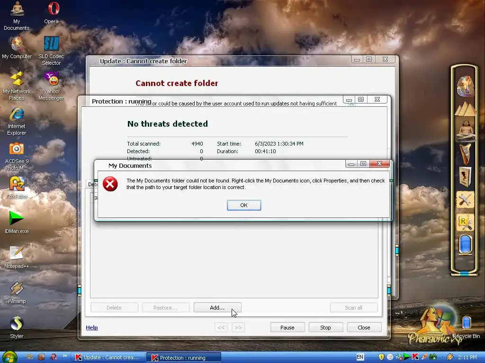Click Close button in Protection window
The width and height of the screenshot is (485, 363).
[x=364, y=328]
